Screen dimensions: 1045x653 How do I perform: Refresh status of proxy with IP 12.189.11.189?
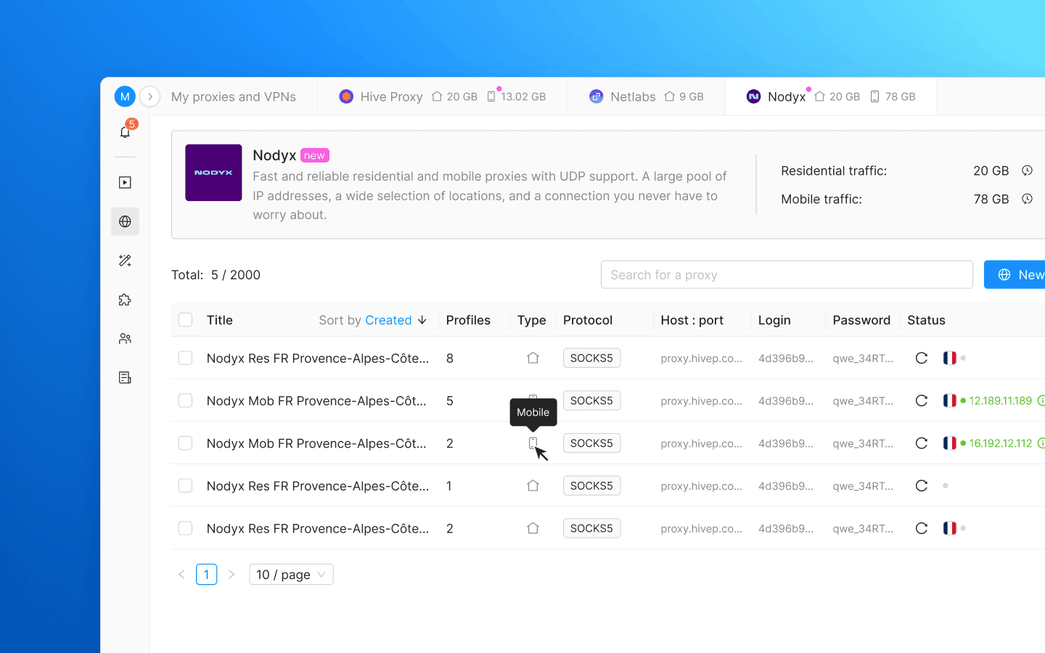[922, 401]
